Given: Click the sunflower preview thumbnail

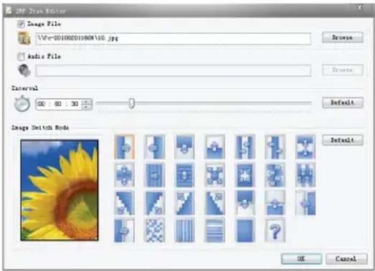Looking at the screenshot, I should pyautogui.click(x=59, y=190).
